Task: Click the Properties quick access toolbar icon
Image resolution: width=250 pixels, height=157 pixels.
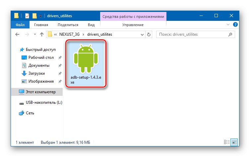Action: point(27,16)
